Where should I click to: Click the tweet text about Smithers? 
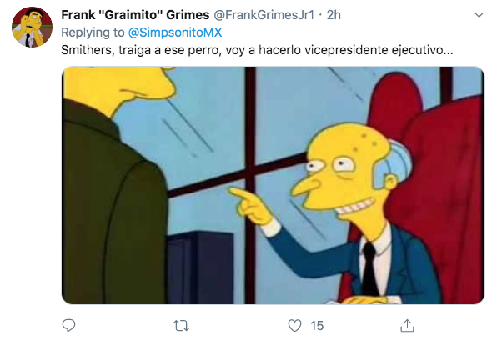point(257,50)
